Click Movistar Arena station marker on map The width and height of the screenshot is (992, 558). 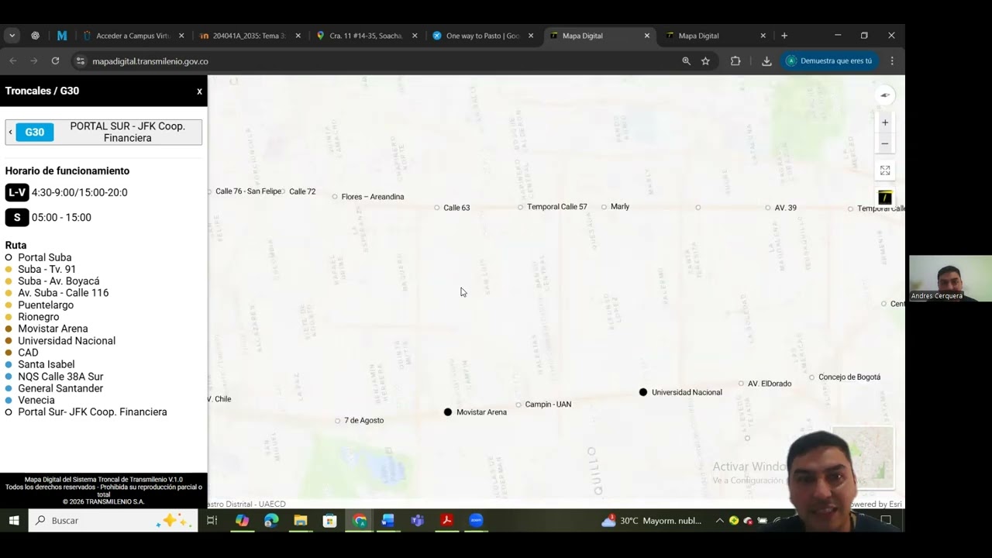(448, 412)
